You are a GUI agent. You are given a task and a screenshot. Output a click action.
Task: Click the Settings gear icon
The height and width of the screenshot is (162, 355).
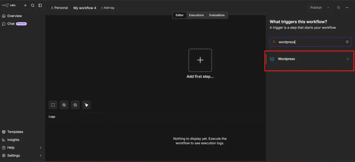click(x=3, y=155)
